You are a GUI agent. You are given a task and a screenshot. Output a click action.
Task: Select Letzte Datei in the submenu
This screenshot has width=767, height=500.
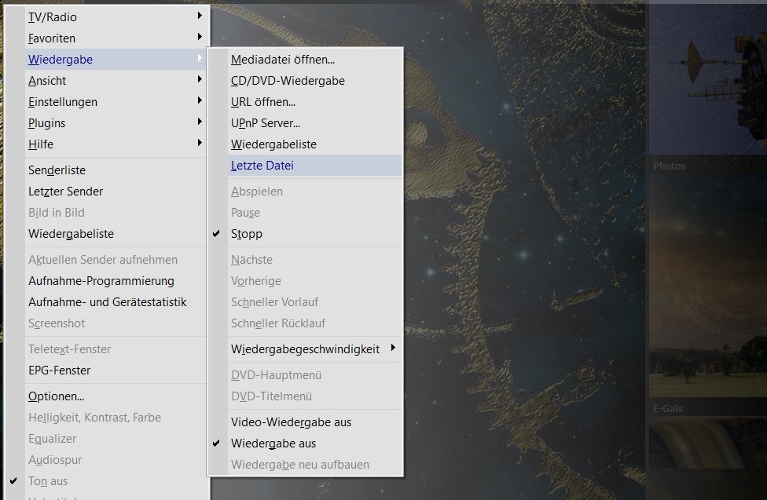coord(262,165)
